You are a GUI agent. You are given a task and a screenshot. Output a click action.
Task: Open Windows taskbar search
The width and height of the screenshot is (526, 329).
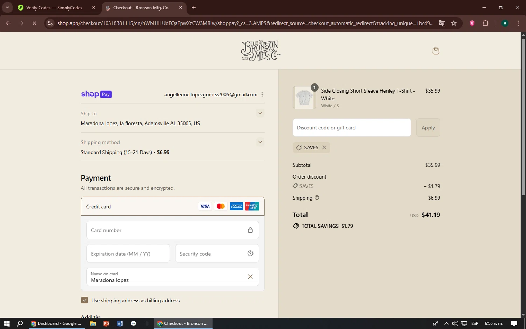20,323
